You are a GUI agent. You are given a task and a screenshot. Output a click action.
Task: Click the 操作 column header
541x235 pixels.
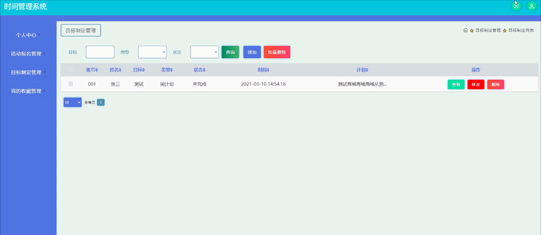[476, 70]
